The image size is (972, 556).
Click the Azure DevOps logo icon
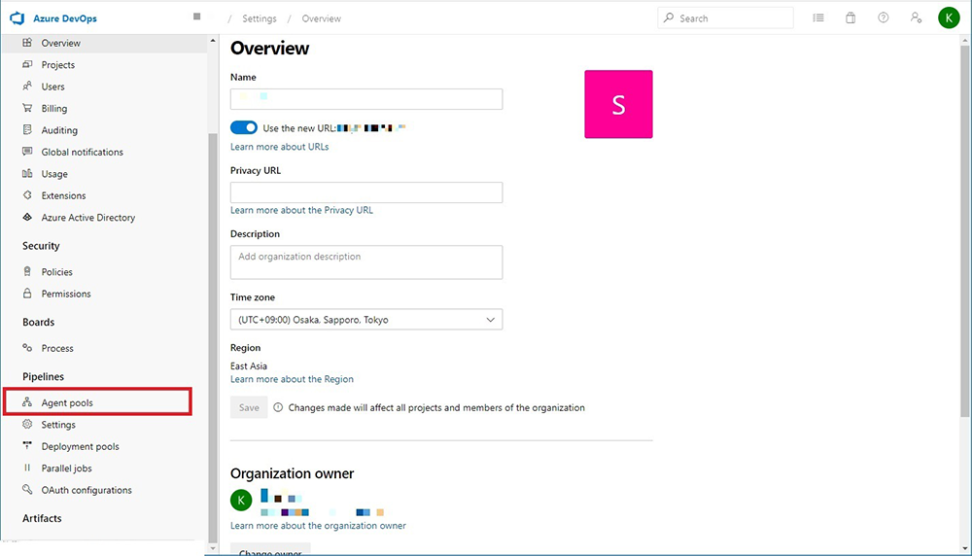coord(17,17)
